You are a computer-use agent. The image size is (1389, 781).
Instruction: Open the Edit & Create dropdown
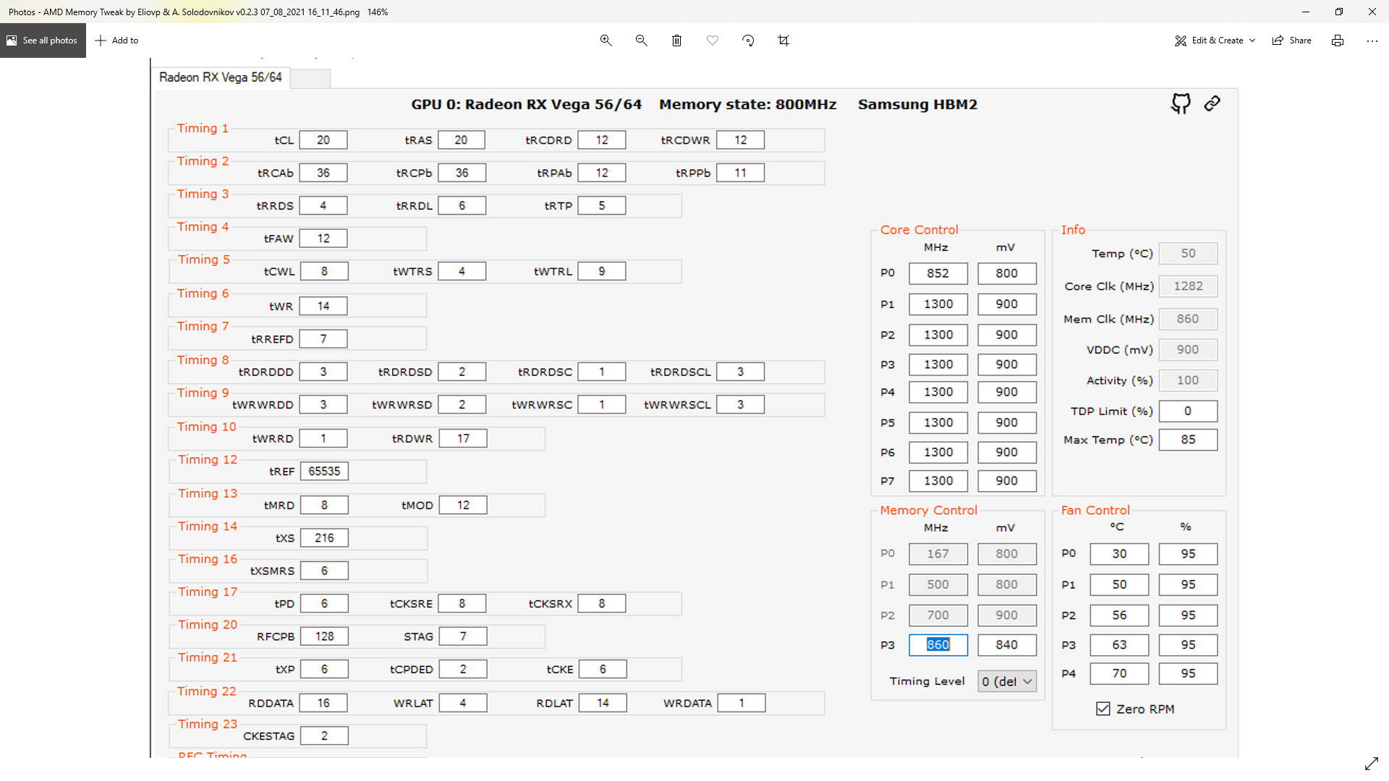click(1215, 40)
